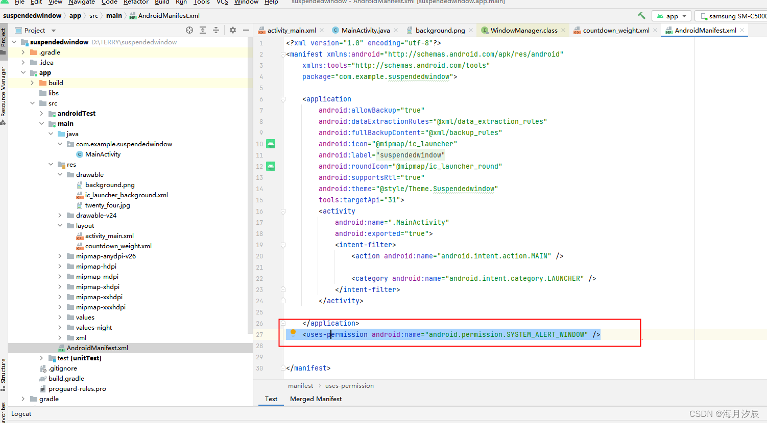Viewport: 767px width, 423px height.
Task: Collapse the drawable folder
Action: click(x=60, y=174)
